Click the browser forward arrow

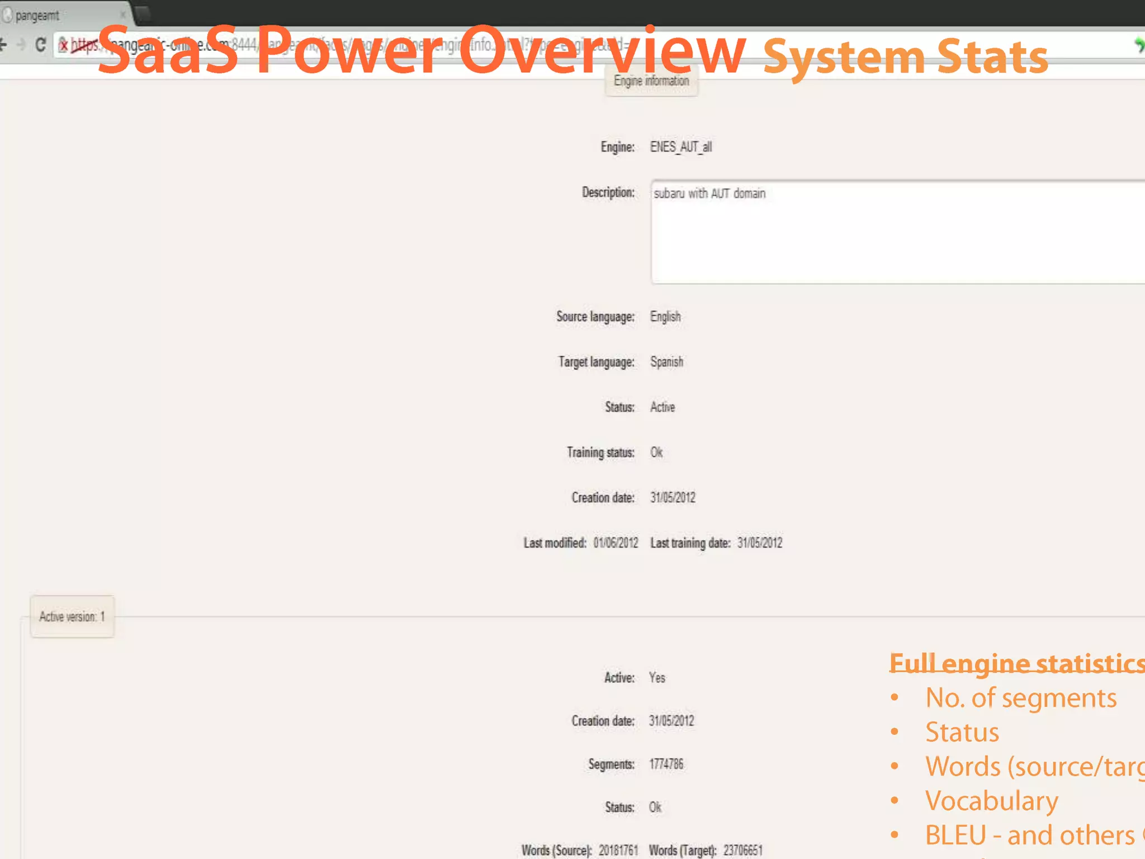pyautogui.click(x=21, y=44)
